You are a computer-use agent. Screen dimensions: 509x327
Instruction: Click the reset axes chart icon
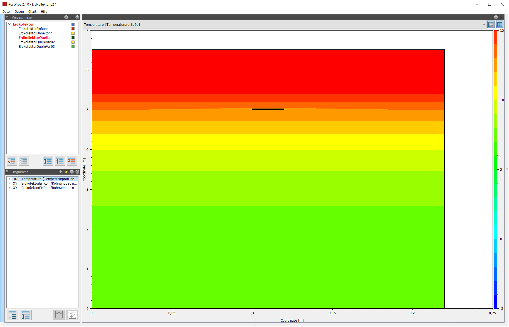pyautogui.click(x=59, y=315)
